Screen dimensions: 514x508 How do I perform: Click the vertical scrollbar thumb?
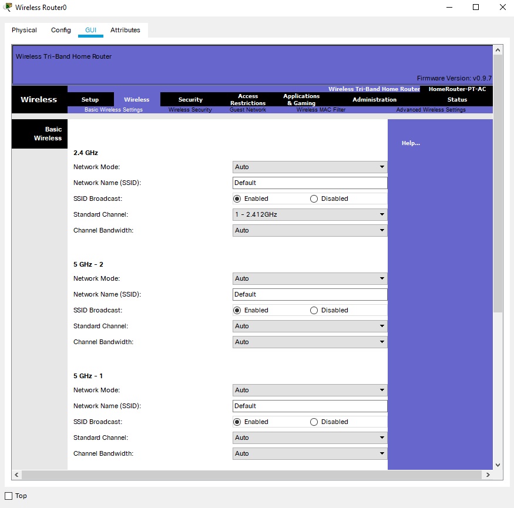pos(498,182)
